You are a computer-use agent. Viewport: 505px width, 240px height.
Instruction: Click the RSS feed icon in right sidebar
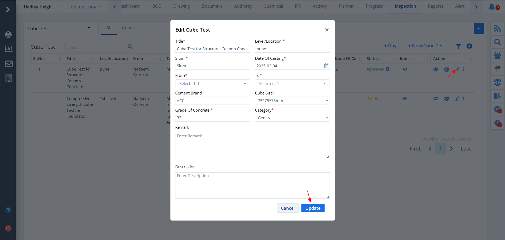coord(497,28)
